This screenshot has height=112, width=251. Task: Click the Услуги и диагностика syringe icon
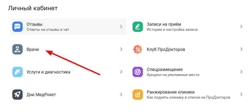(17, 72)
